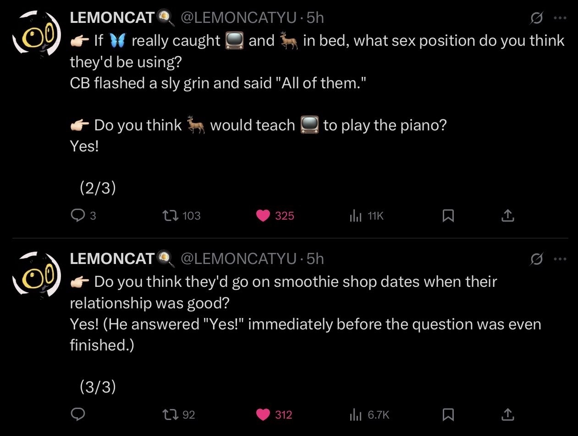The image size is (578, 436).
Task: View analytics for the 6.7K-view tweet
Action: coord(356,414)
